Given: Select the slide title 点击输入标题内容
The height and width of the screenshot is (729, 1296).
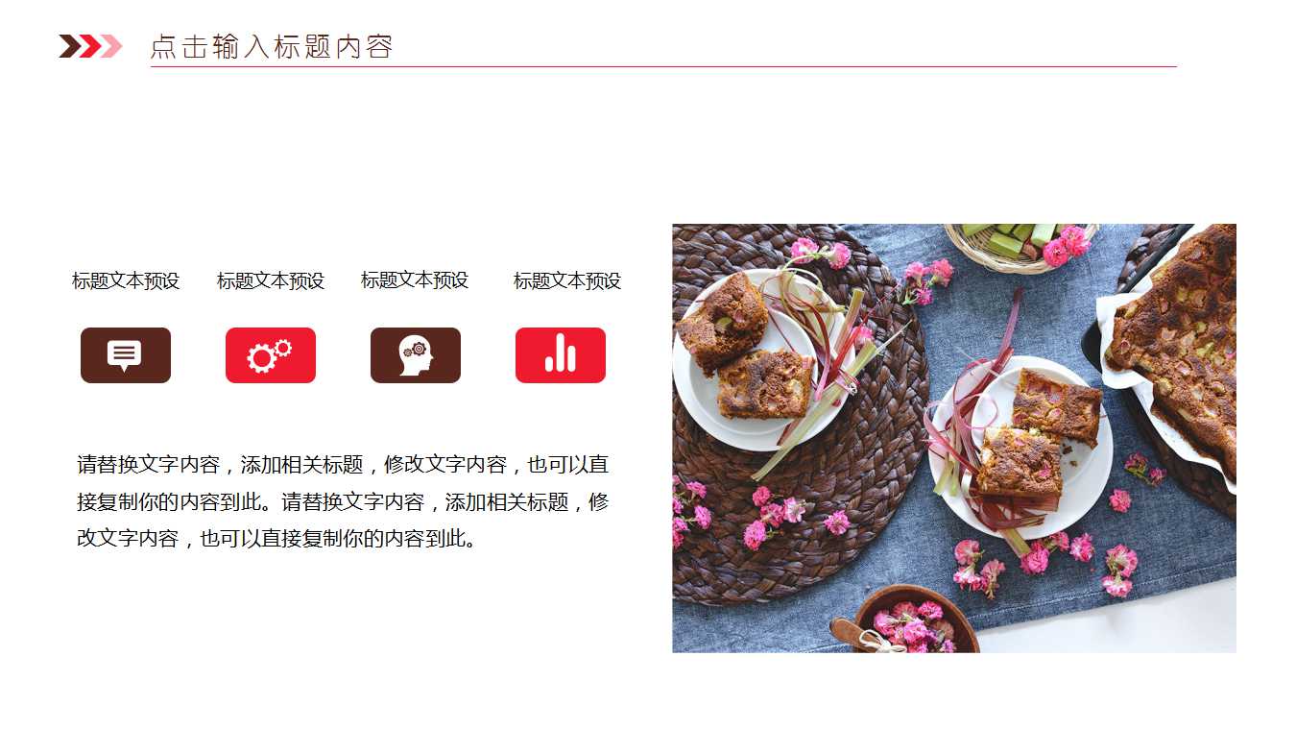Looking at the screenshot, I should pyautogui.click(x=272, y=47).
